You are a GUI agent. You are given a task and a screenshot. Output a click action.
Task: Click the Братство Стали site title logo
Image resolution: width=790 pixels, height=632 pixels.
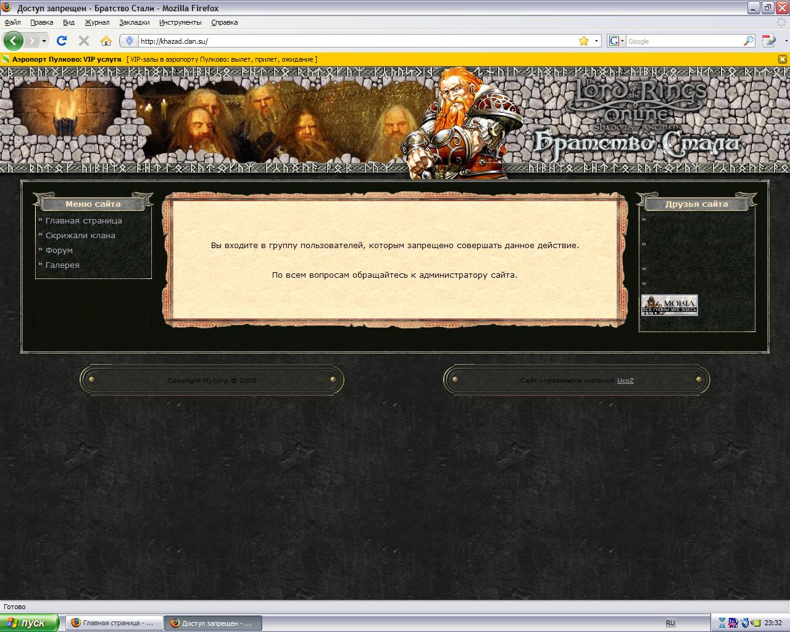point(636,143)
